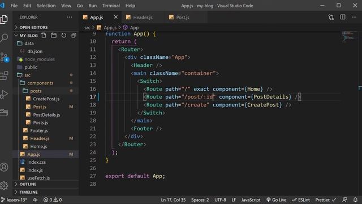Image resolution: width=362 pixels, height=204 pixels.
Task: Click the Open Changes icon in editor toolbar
Action: 331,18
